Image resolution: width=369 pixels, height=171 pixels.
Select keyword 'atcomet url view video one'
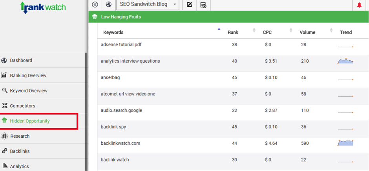coord(128,94)
